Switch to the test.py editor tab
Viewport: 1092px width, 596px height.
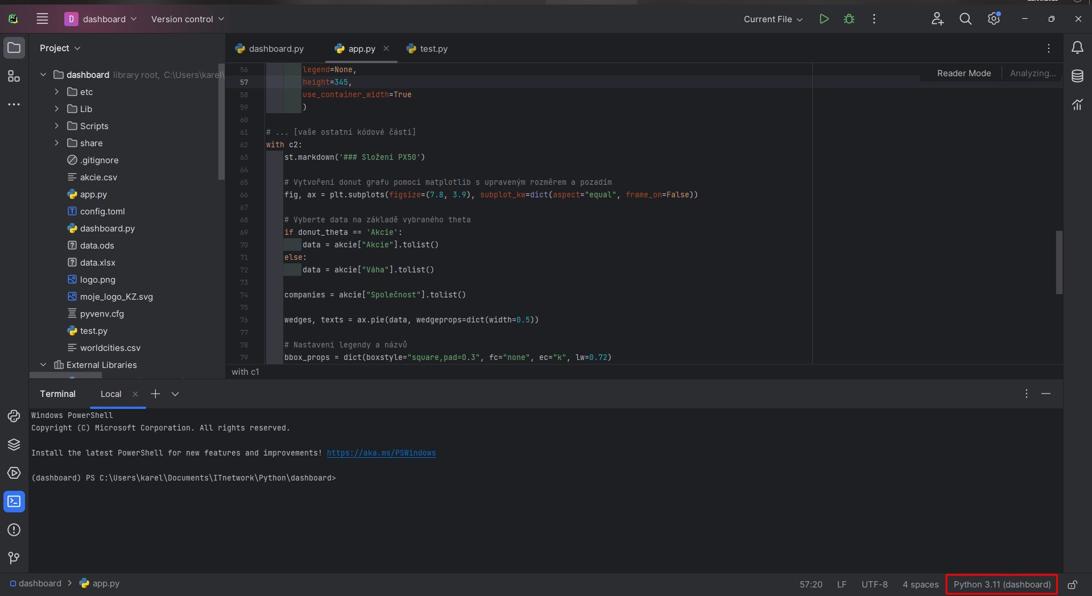(x=433, y=48)
